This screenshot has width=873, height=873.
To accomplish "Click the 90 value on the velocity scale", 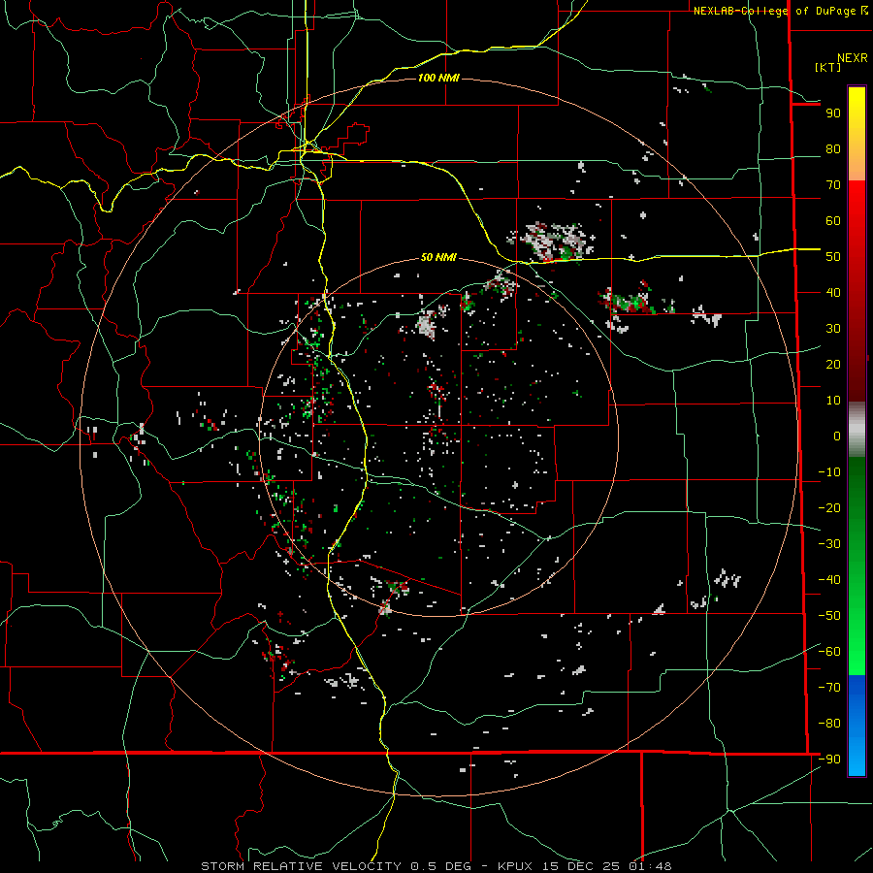I will coord(833,113).
